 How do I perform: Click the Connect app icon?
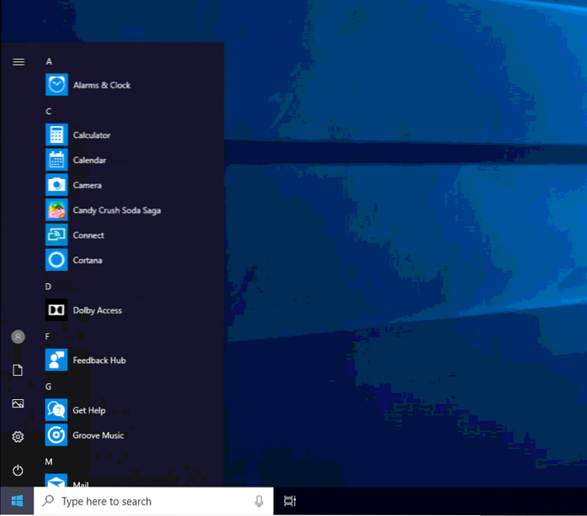56,235
